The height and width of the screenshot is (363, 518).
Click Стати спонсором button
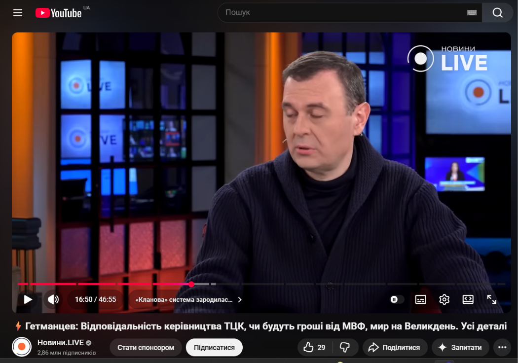146,348
